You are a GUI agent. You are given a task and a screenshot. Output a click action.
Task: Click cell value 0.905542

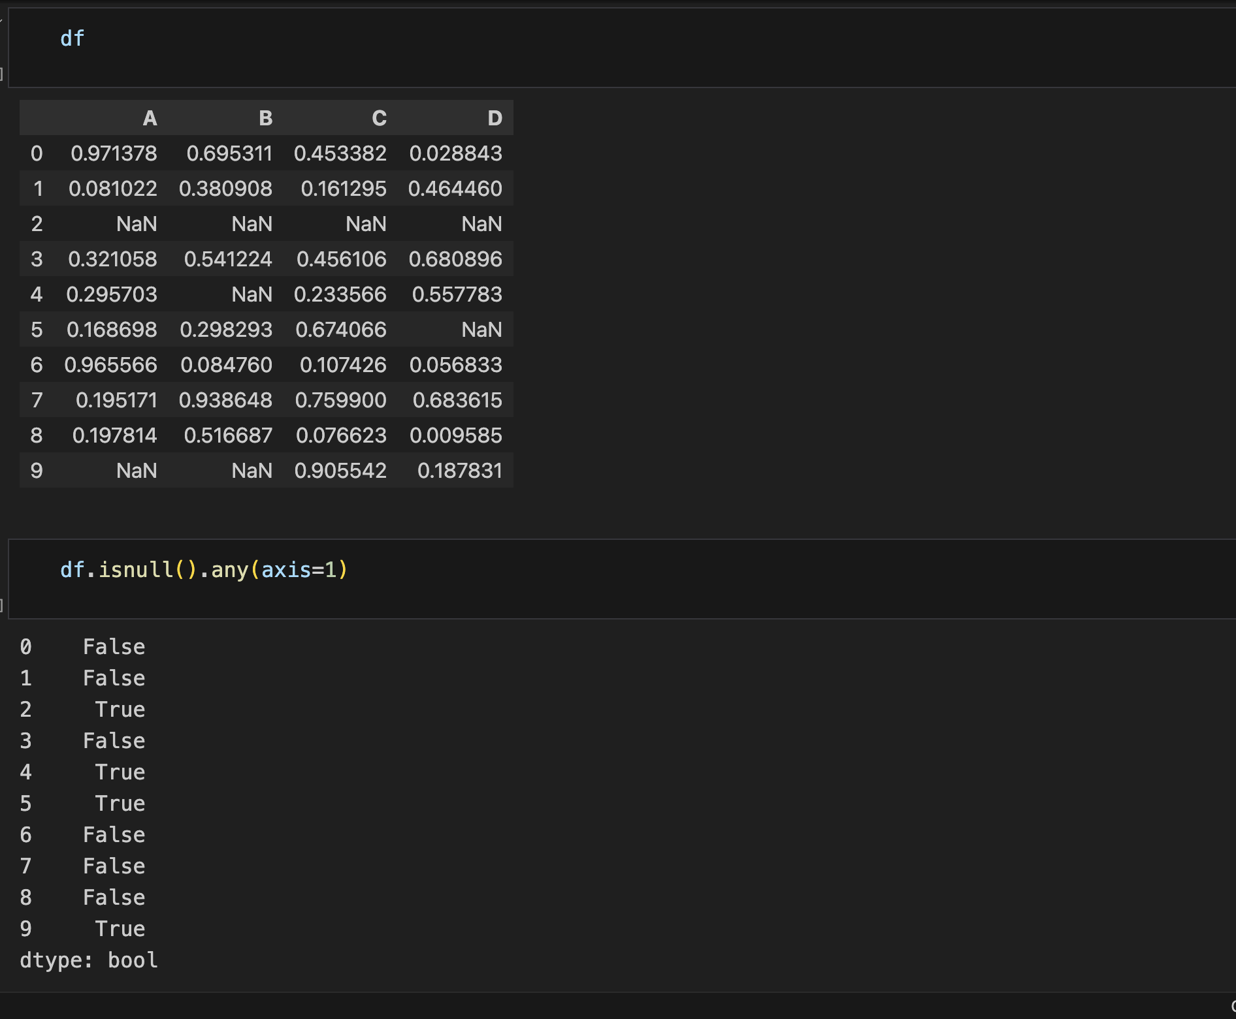click(x=340, y=471)
